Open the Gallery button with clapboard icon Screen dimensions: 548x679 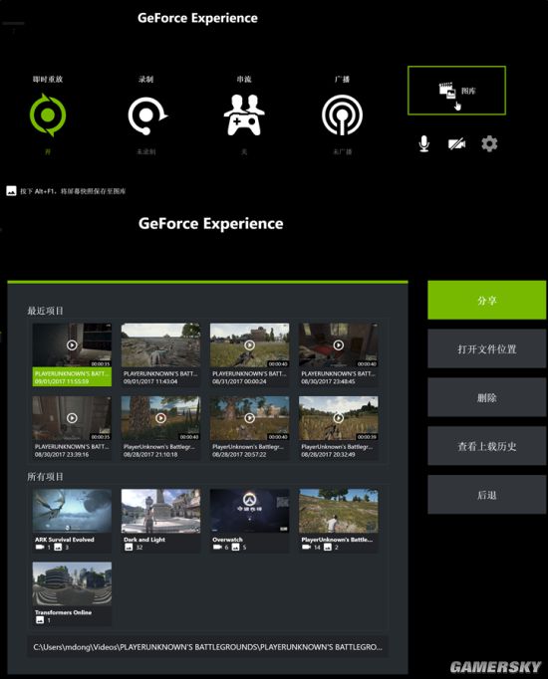pos(456,91)
